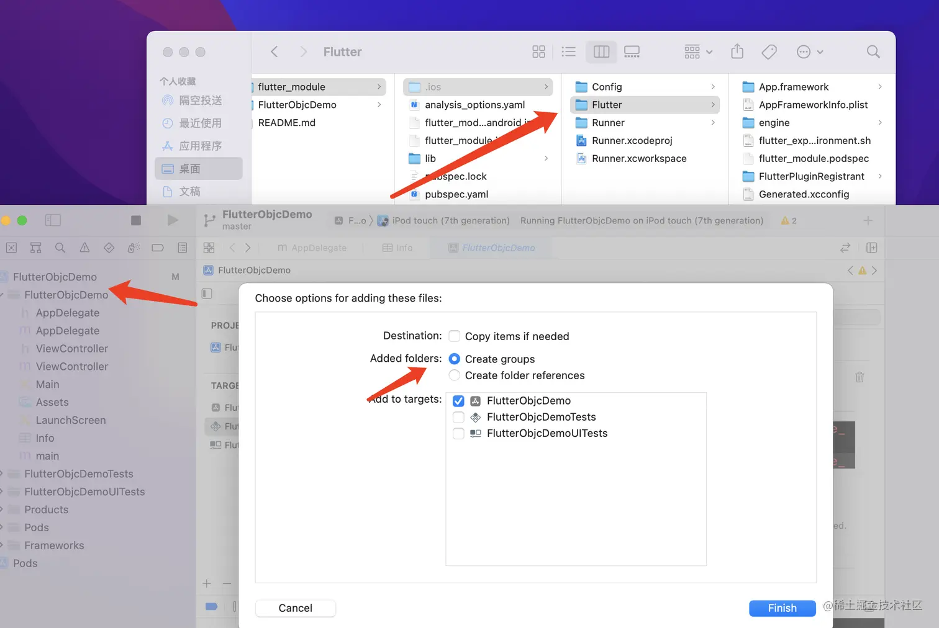Select Create folder references radio button
This screenshot has width=939, height=628.
455,375
